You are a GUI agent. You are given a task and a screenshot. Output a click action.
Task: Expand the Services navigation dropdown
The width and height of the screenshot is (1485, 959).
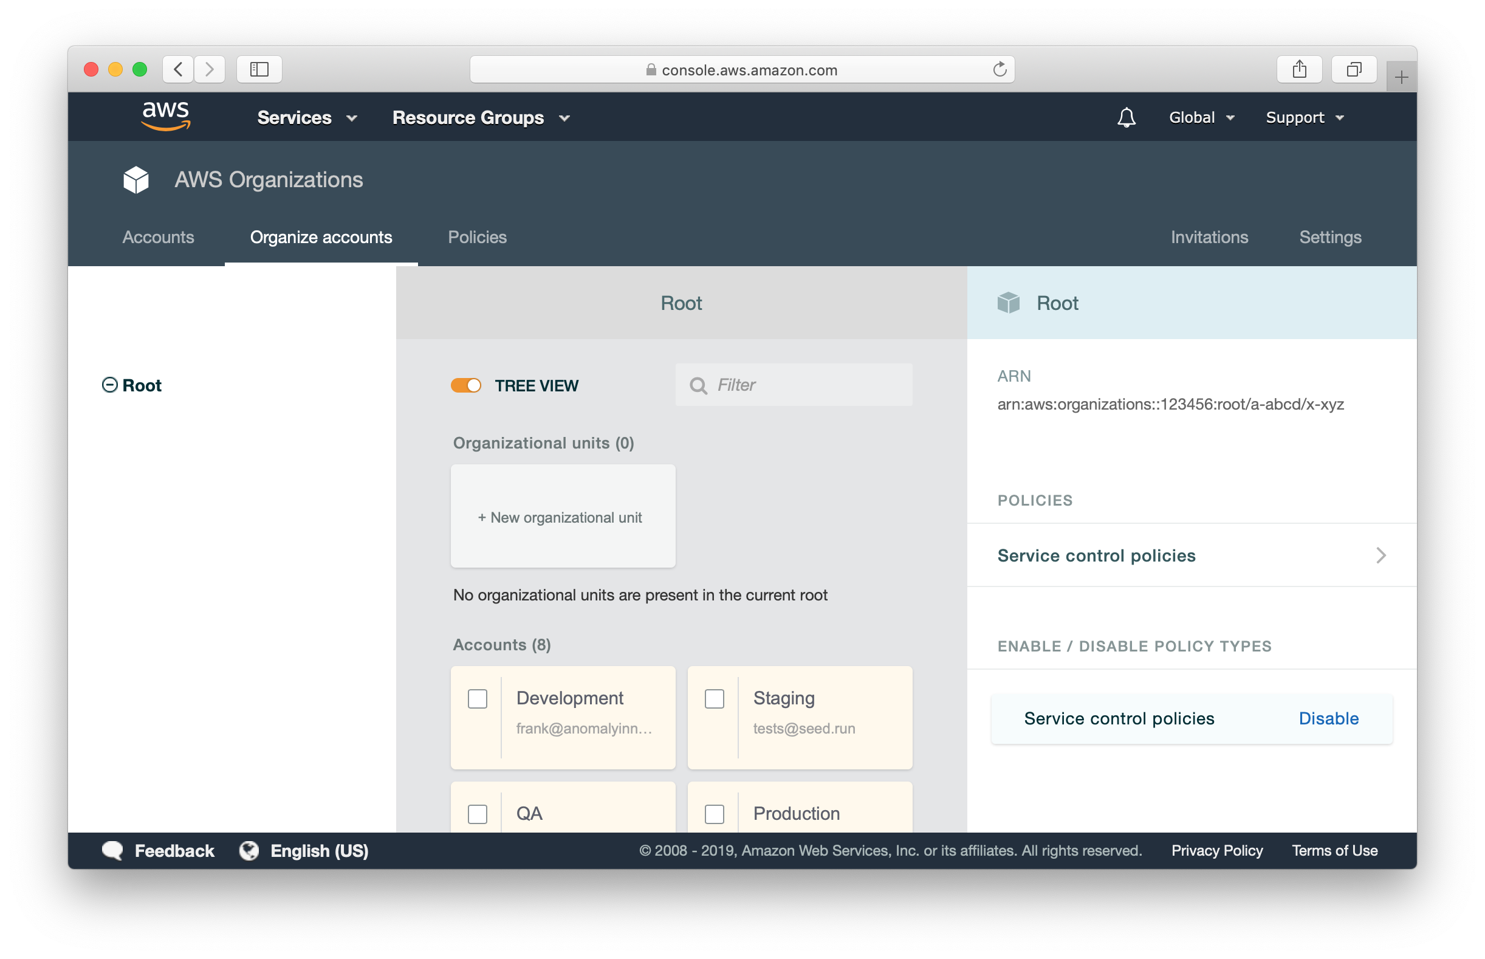tap(306, 118)
